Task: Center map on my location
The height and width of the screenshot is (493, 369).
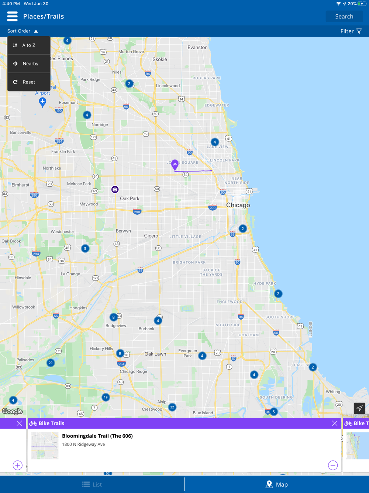Action: (359, 408)
